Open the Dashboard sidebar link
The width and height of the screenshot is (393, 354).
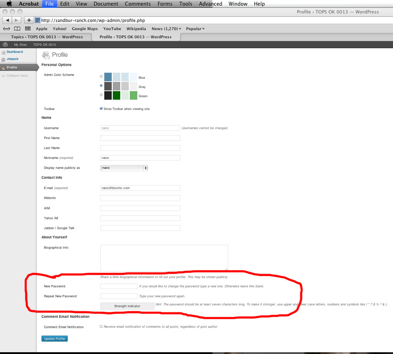point(15,52)
